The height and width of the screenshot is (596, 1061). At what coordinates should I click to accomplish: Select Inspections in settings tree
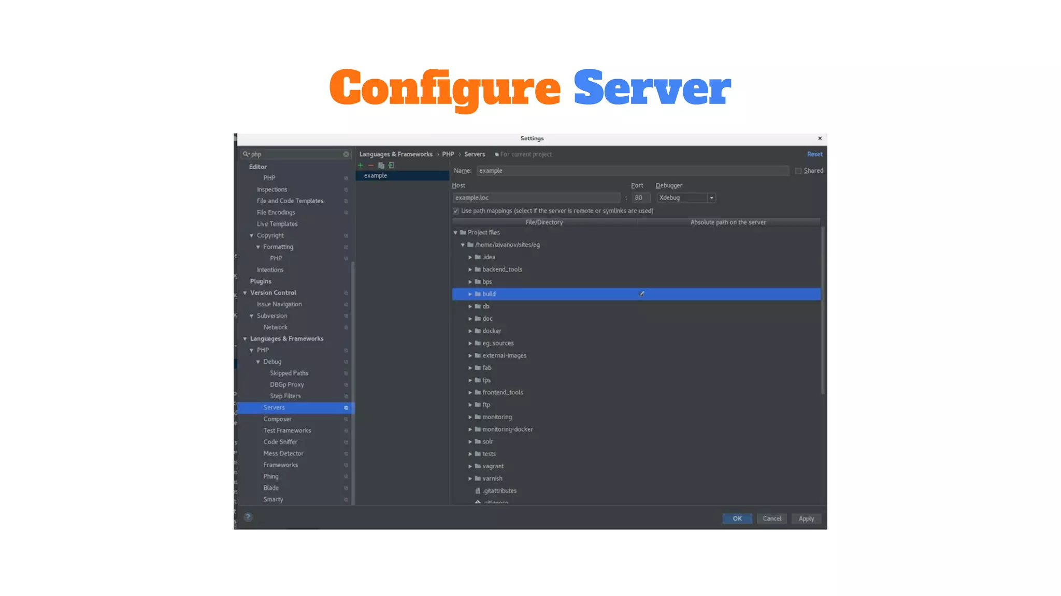(272, 189)
